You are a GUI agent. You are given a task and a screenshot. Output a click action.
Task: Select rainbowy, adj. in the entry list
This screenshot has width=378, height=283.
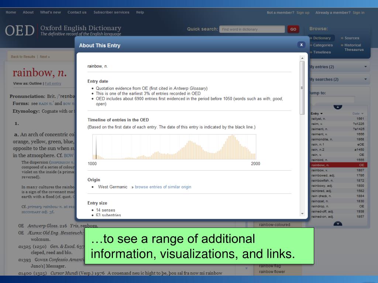[x=339, y=186]
